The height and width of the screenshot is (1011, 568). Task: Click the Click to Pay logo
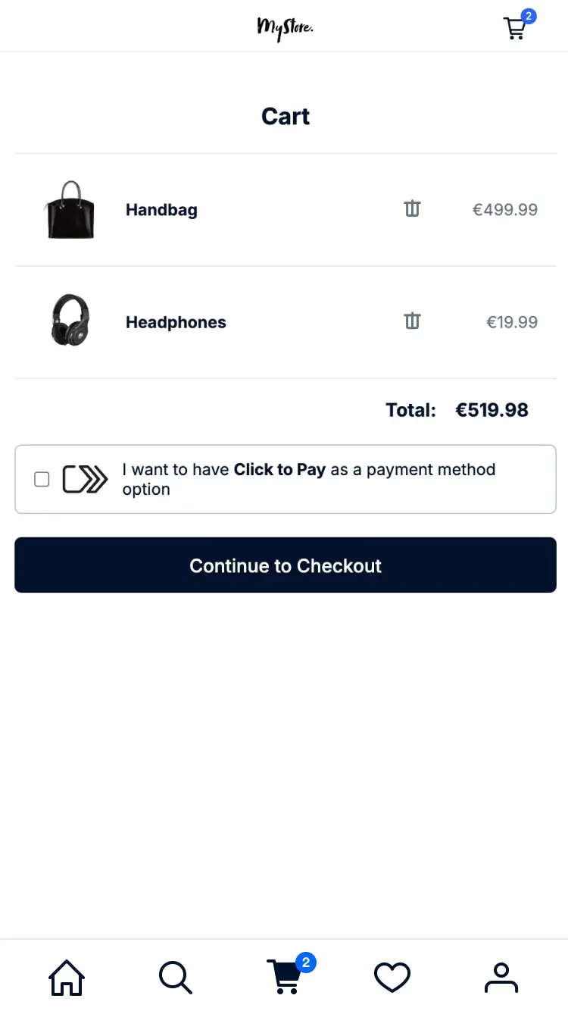point(85,479)
